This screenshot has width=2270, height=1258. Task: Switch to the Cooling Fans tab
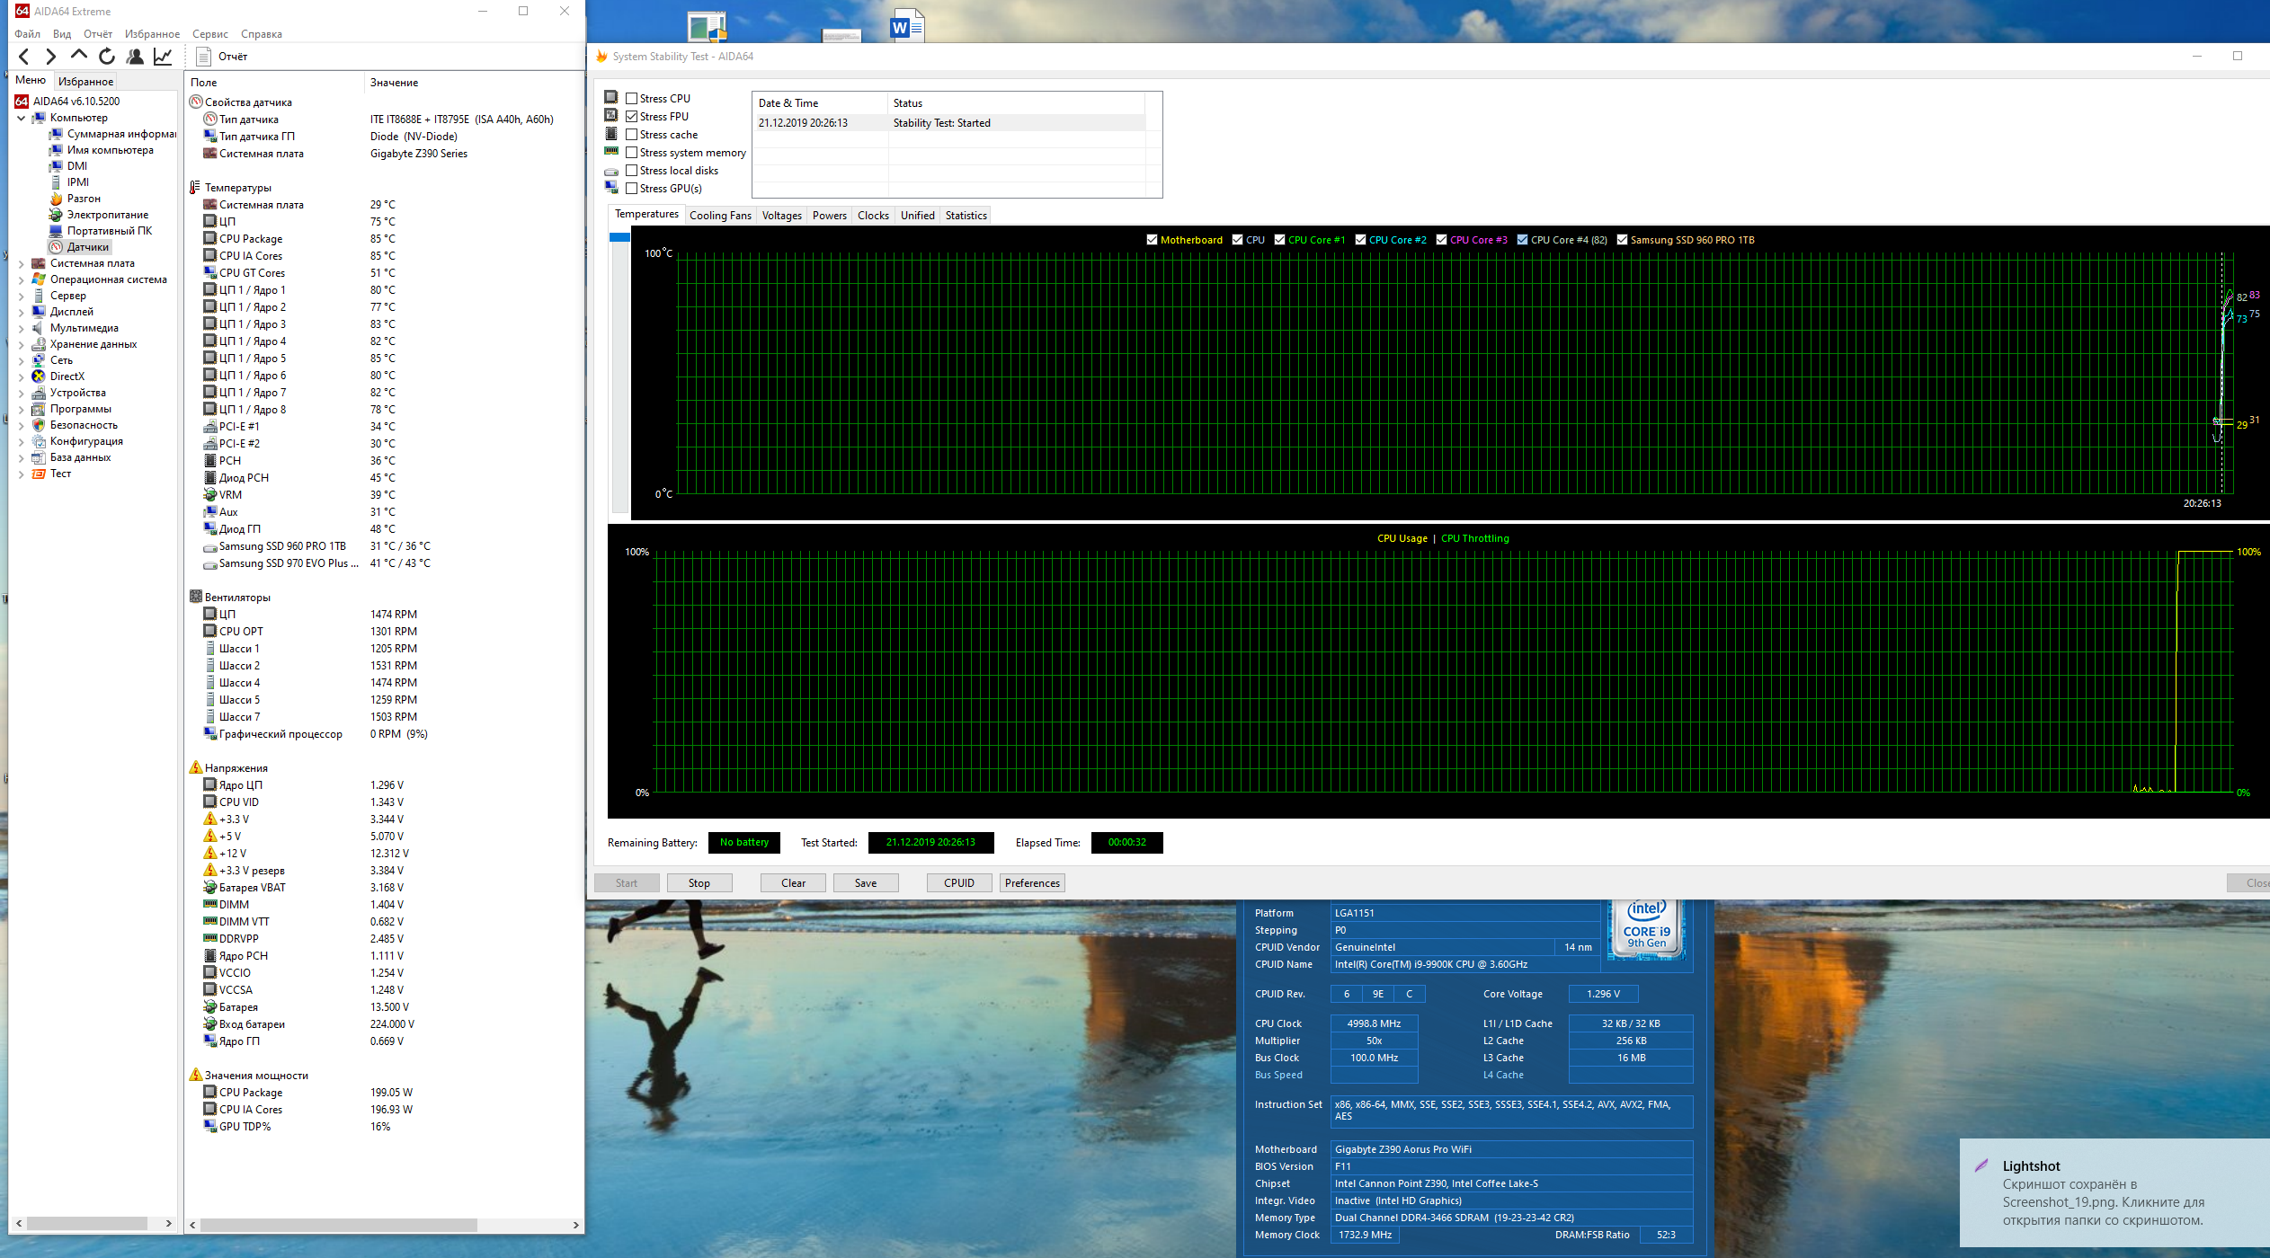point(720,216)
